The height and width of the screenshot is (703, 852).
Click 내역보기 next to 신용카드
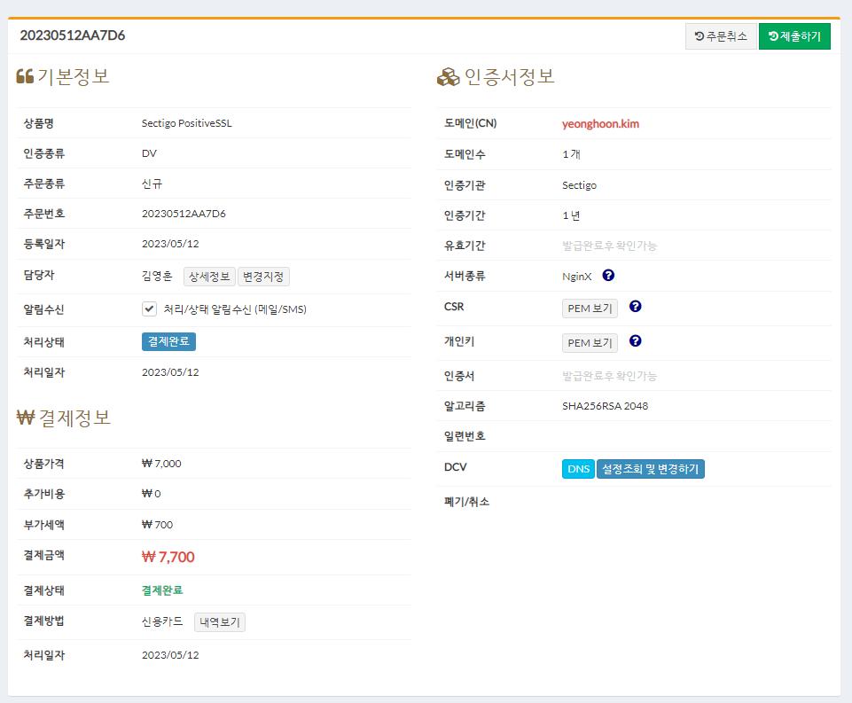coord(219,622)
